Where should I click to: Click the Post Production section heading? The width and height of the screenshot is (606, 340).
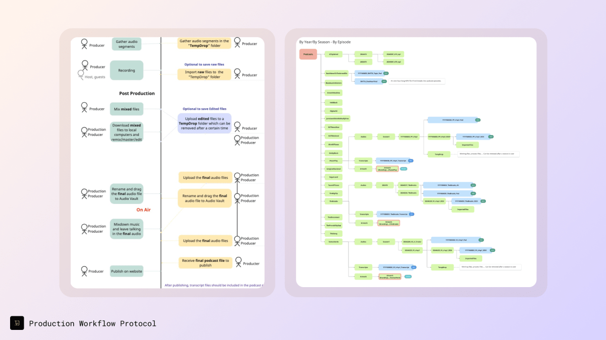coord(137,93)
